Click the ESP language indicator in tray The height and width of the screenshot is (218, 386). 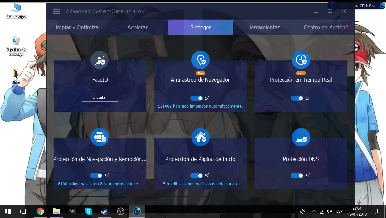[339, 211]
